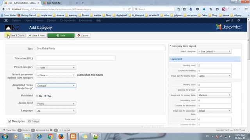The height and width of the screenshot is (140, 250).
Task: Select No for Published
Action: point(37,96)
